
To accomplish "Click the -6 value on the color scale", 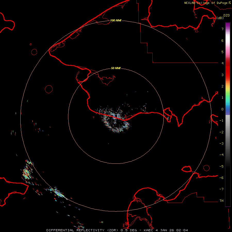I will pos(221,178).
